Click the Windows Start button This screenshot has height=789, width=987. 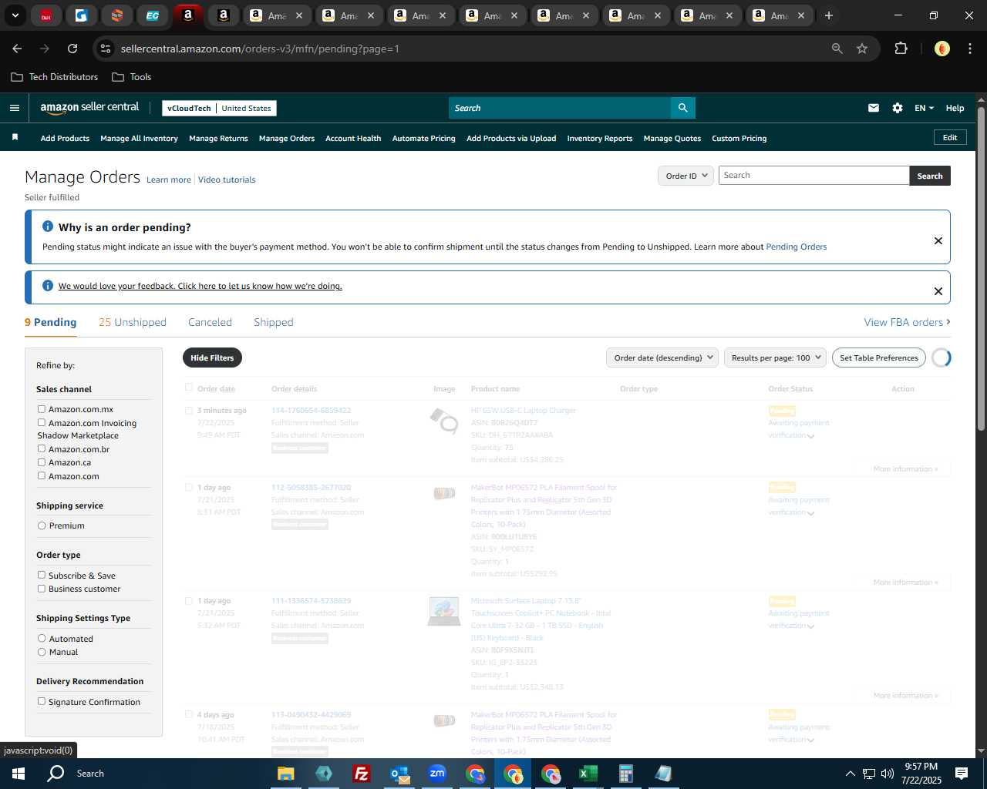click(x=19, y=774)
